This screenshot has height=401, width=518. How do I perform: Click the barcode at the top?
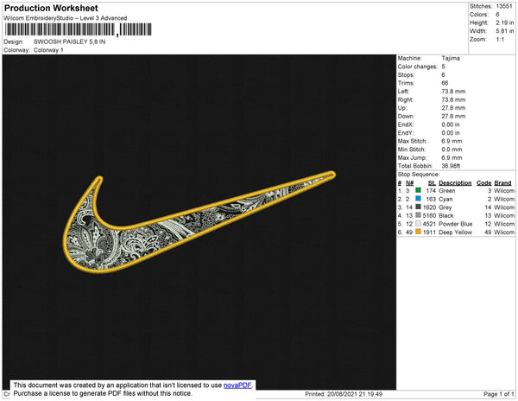pyautogui.click(x=79, y=29)
